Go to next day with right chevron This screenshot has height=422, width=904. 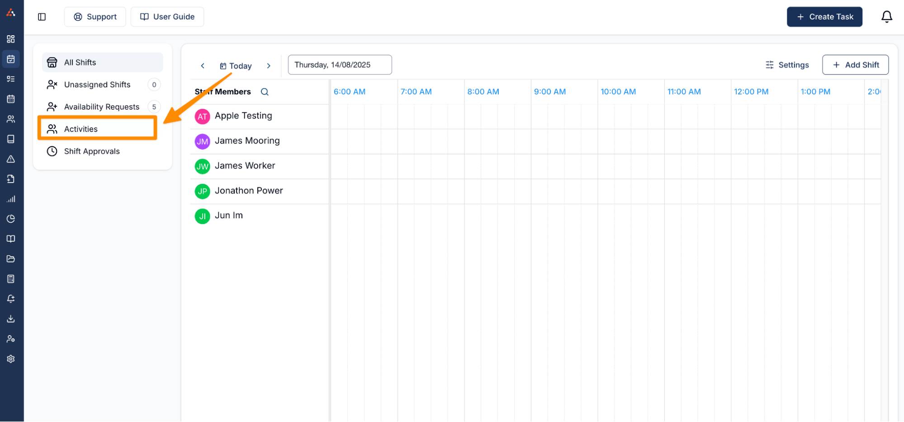269,66
